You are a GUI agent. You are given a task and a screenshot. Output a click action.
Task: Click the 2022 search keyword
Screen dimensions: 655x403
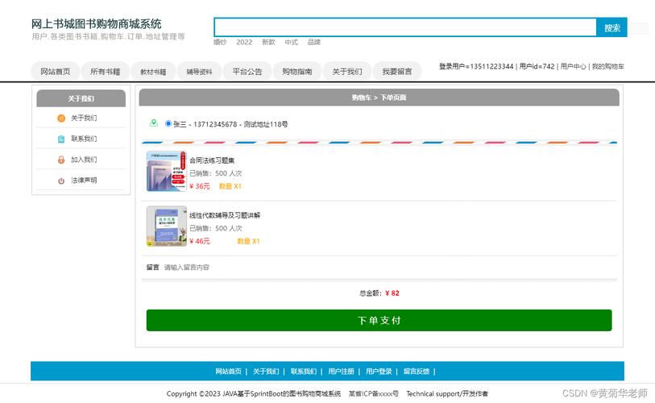click(244, 42)
